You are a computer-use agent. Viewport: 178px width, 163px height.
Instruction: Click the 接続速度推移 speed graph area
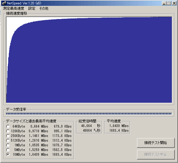point(89,60)
